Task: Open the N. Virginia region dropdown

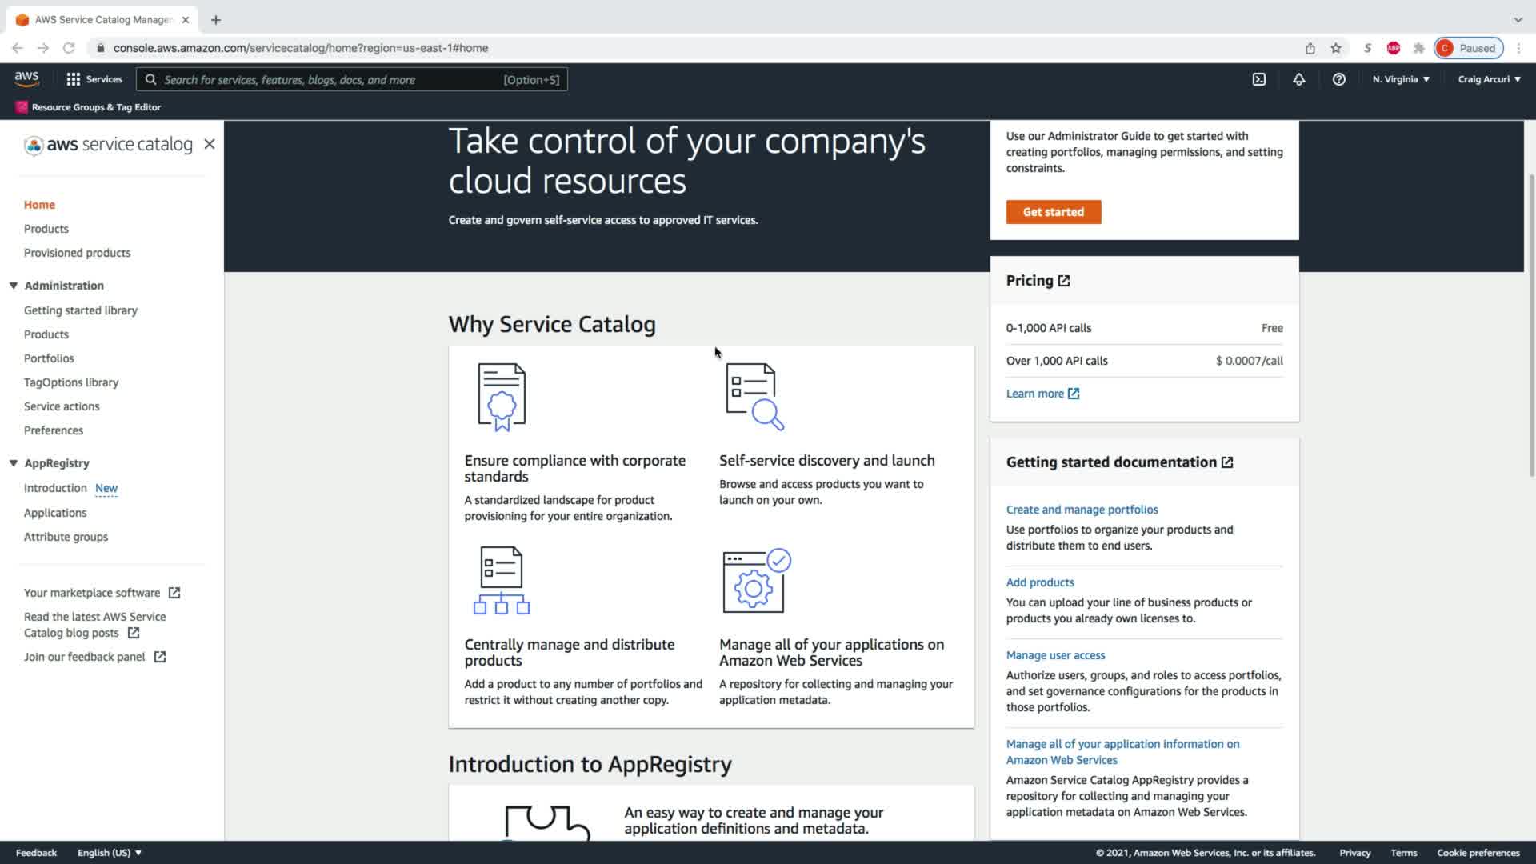Action: (x=1401, y=79)
